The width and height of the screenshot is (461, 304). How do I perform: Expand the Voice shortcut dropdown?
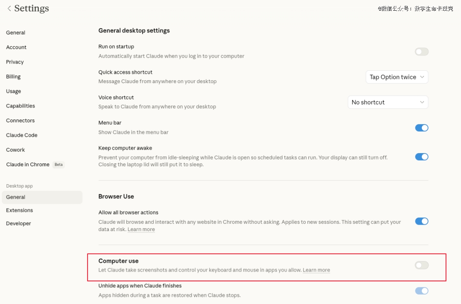[388, 102]
